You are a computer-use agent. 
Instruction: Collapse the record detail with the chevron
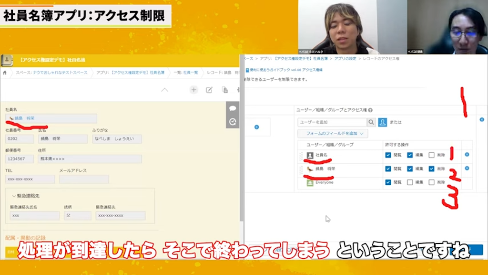tap(165, 89)
